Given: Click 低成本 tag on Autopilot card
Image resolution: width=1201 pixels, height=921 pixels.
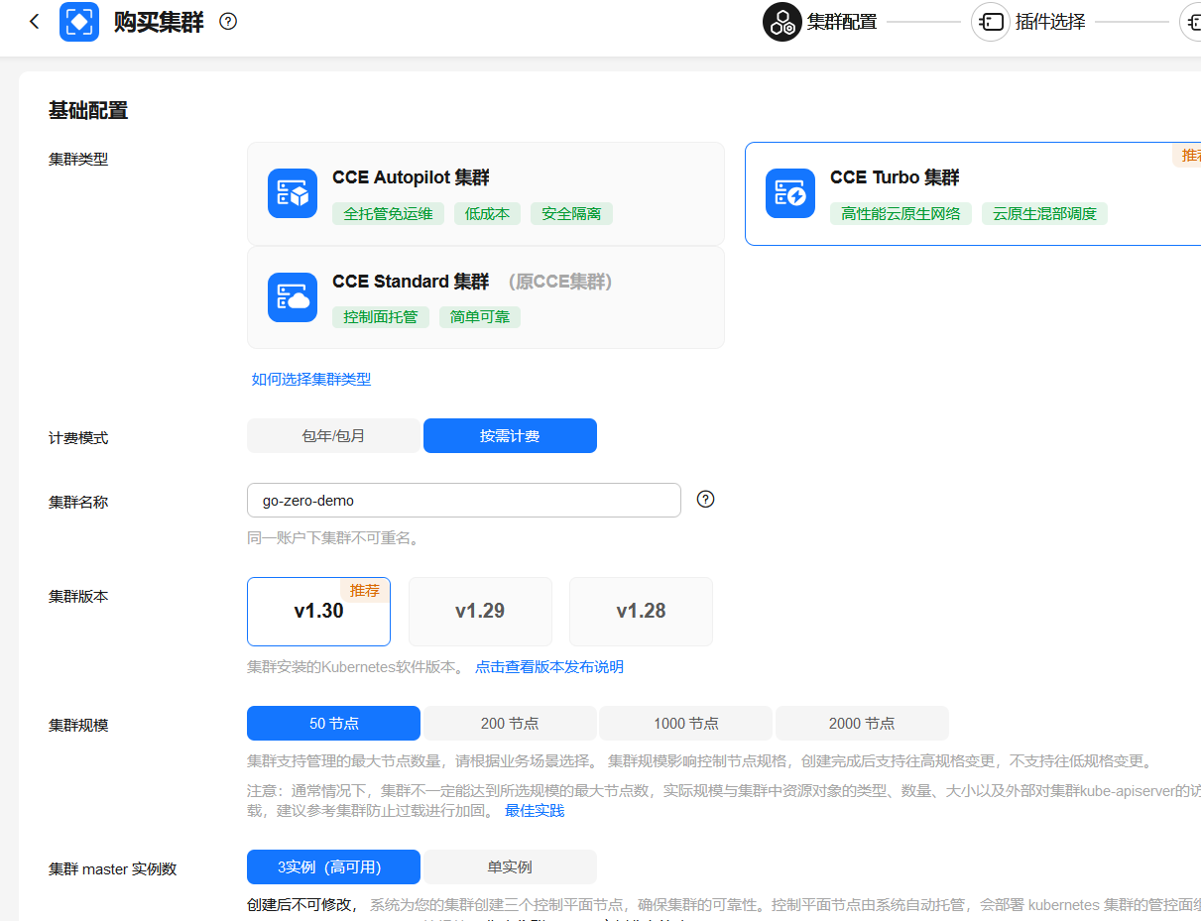Looking at the screenshot, I should pyautogui.click(x=487, y=213).
